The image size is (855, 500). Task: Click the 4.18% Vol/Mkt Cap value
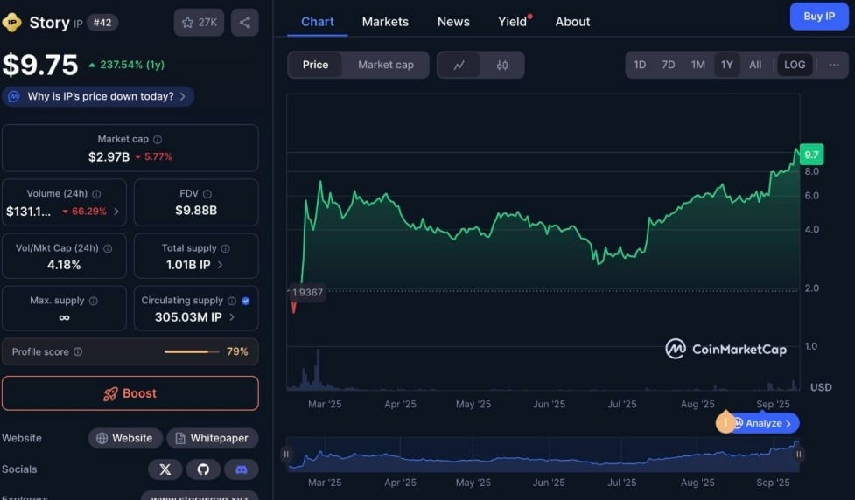64,265
